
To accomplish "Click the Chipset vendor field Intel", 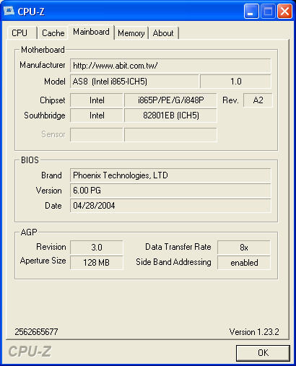I will pyautogui.click(x=97, y=100).
